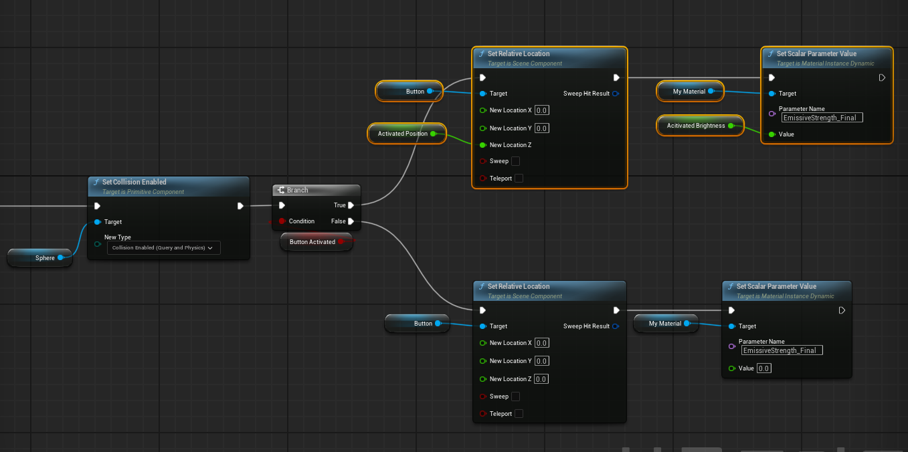Click purple Parameter Name pin on upper Set Scalar

(771, 113)
